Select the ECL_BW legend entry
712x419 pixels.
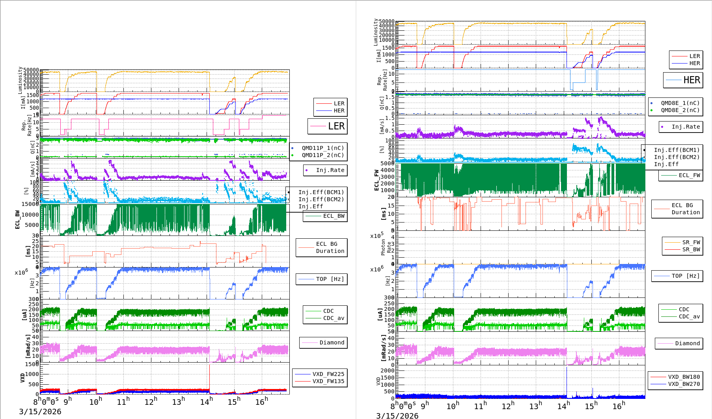325,216
